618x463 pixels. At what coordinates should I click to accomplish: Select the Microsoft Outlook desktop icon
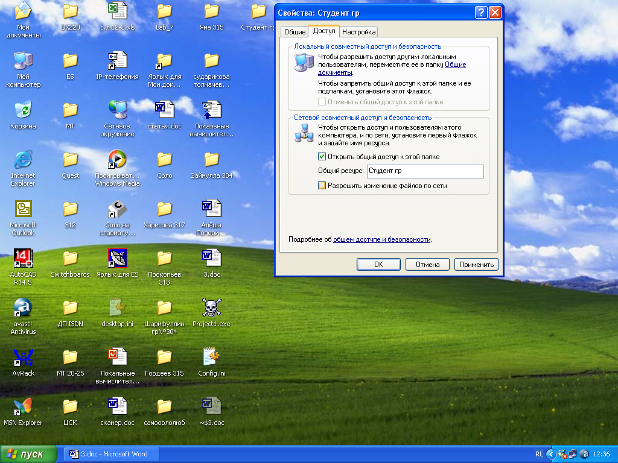click(23, 209)
